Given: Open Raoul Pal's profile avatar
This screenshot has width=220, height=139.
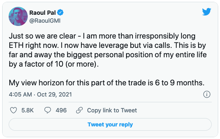Looking at the screenshot, I should 18,16.
